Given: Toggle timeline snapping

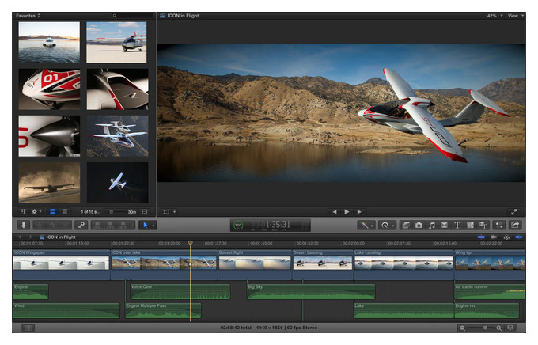Looking at the screenshot, I should click(519, 237).
